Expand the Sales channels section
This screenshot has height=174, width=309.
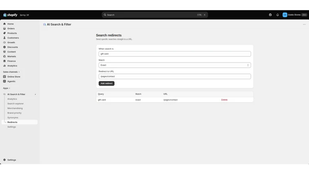[x=11, y=72]
